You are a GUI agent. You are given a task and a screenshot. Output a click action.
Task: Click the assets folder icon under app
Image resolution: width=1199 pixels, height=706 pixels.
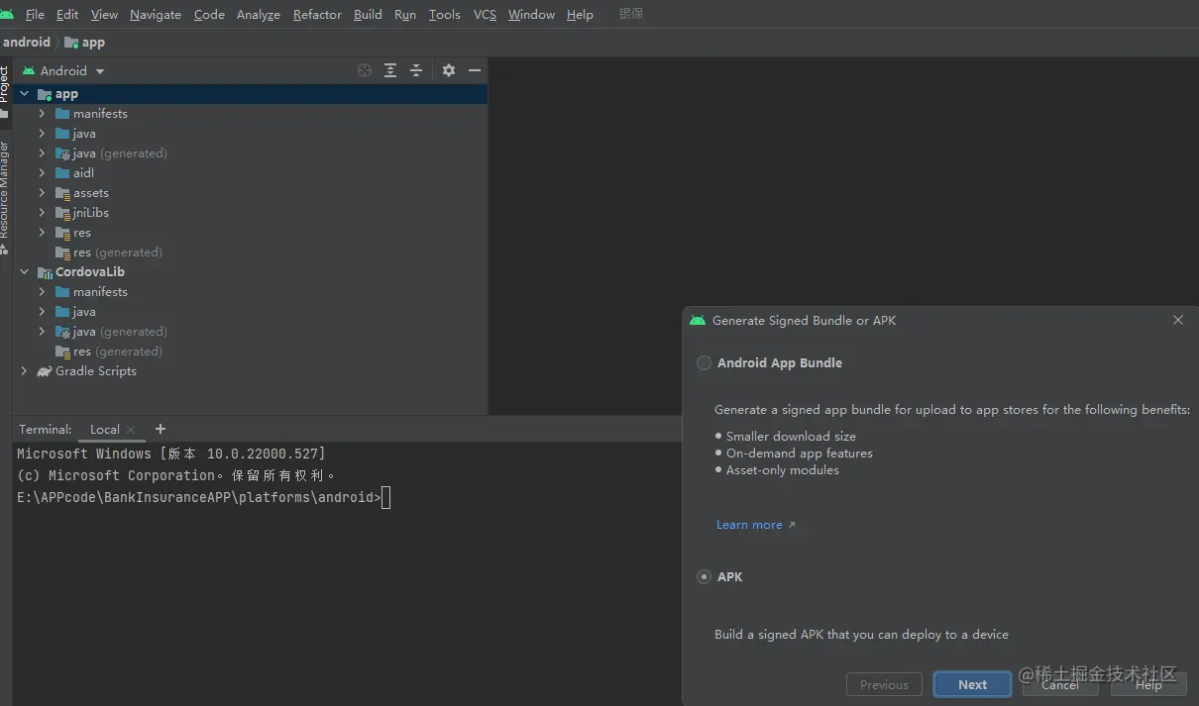[63, 193]
